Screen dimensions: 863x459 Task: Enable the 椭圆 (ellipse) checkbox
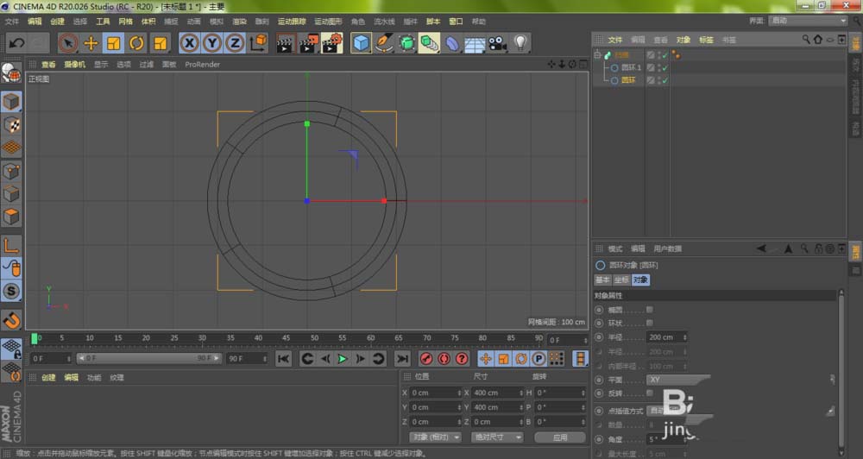pos(649,309)
